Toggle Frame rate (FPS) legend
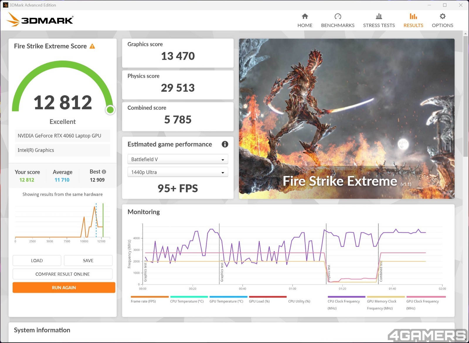469x343 pixels. (x=143, y=301)
